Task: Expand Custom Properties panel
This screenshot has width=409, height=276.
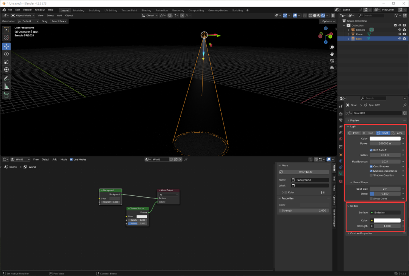Action: pyautogui.click(x=361, y=234)
